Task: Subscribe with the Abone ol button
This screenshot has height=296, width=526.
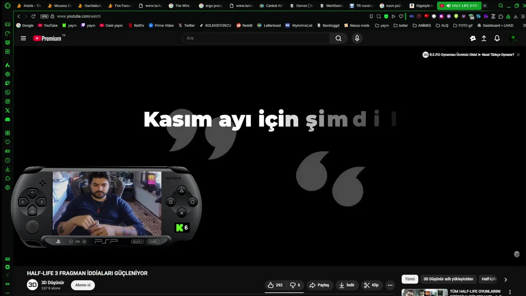Action: [x=83, y=285]
